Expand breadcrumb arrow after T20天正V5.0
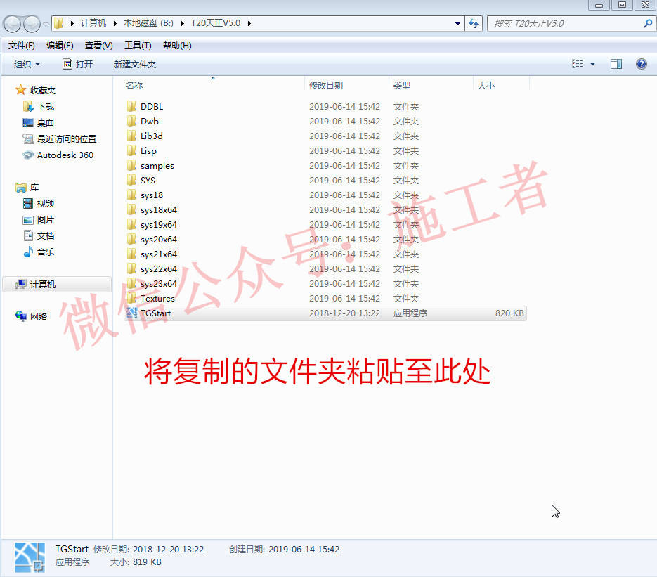This screenshot has height=577, width=657. (249, 23)
